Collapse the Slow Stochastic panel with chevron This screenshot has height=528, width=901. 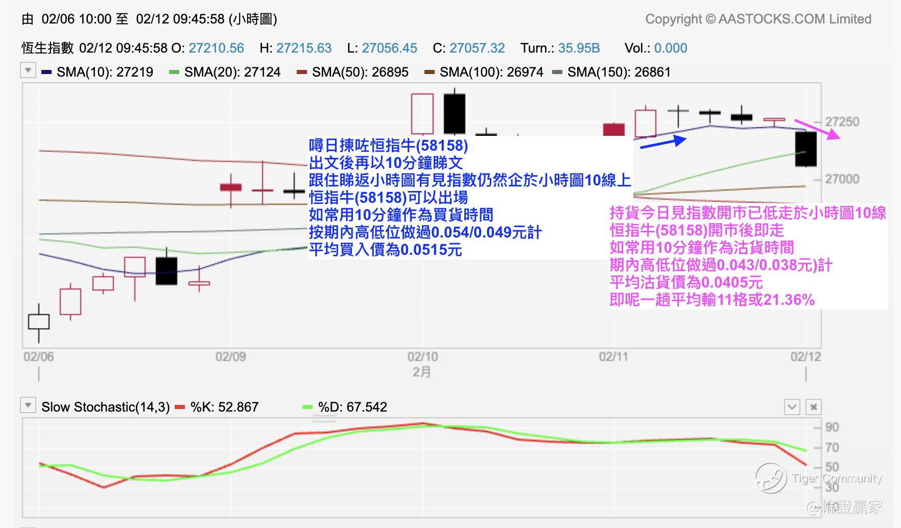792,407
